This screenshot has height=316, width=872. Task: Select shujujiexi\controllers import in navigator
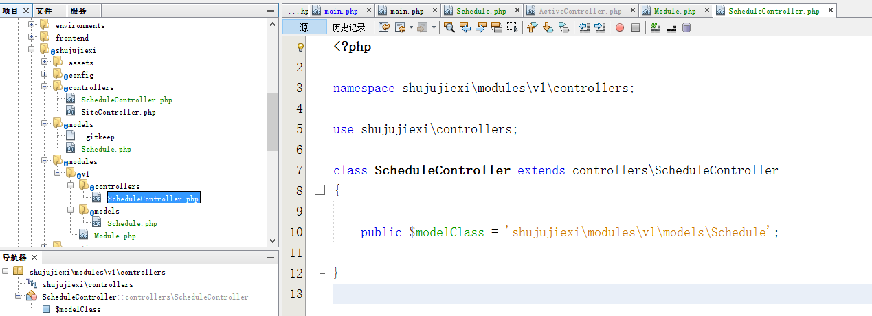88,284
